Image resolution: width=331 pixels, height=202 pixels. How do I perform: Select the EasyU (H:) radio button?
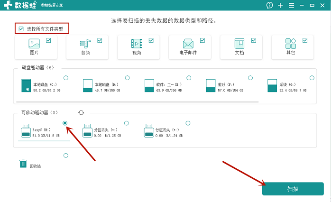pos(65,123)
